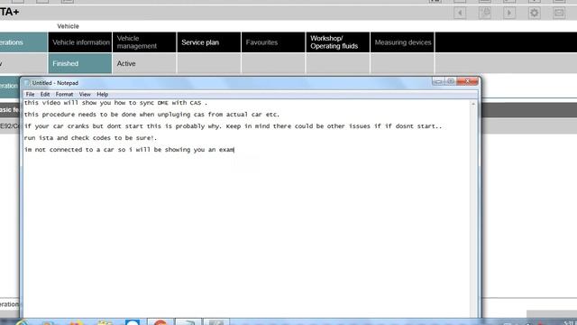Click the ISTA envelope message icon
The width and height of the screenshot is (577, 325).
point(559,13)
